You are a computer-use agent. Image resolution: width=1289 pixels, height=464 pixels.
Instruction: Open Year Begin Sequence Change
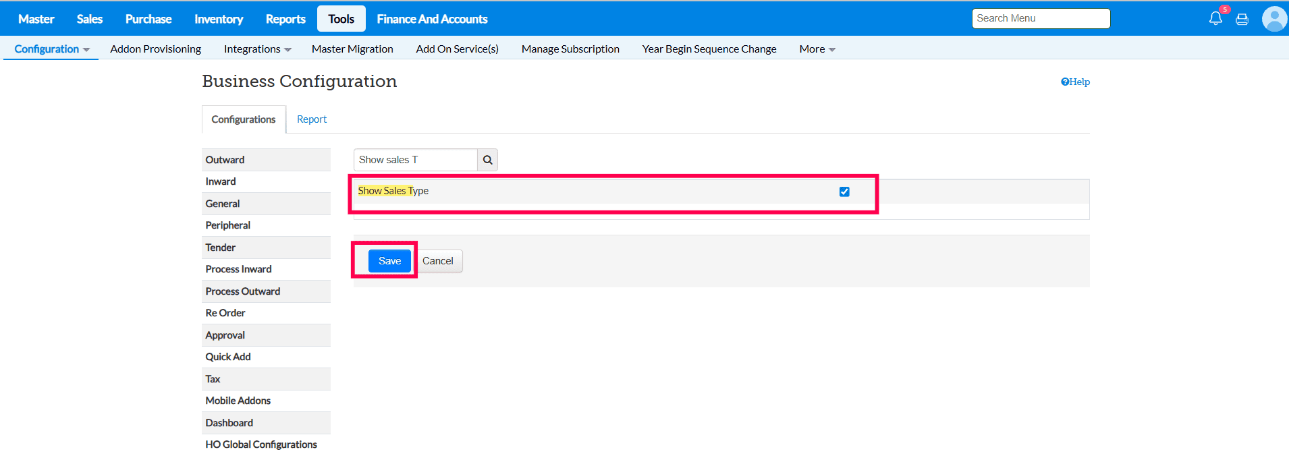point(709,49)
